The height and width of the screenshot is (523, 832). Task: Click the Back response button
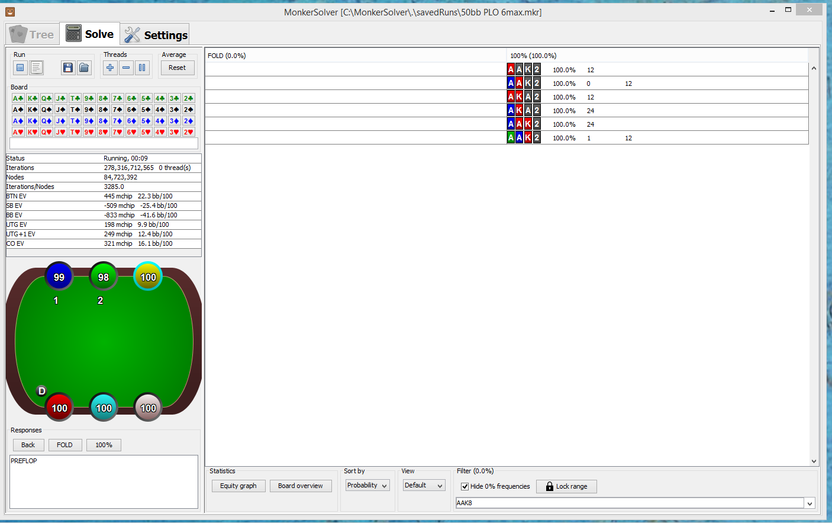[28, 445]
